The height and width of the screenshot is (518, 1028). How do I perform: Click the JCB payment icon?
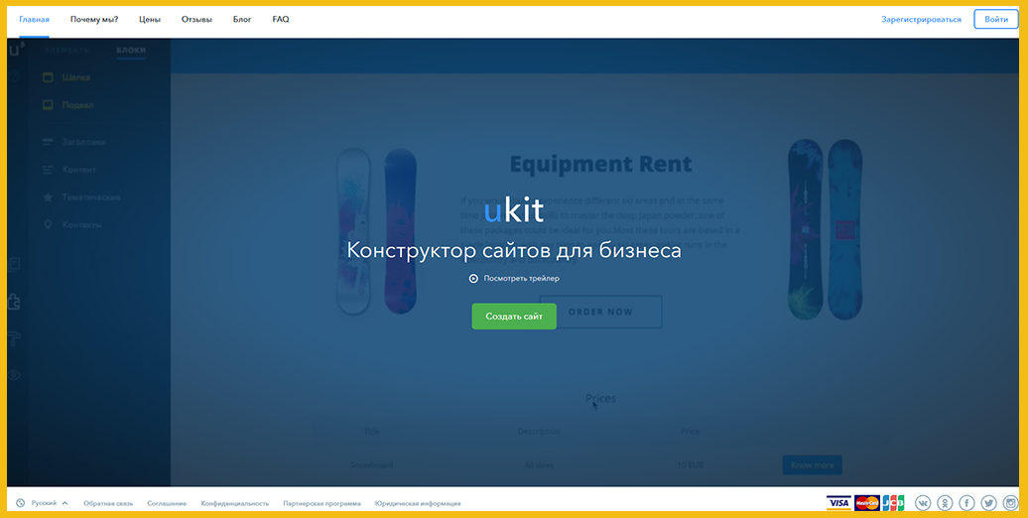893,503
